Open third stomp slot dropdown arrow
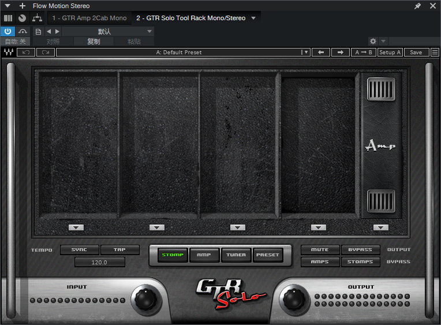This screenshot has width=441, height=325. coord(238,227)
